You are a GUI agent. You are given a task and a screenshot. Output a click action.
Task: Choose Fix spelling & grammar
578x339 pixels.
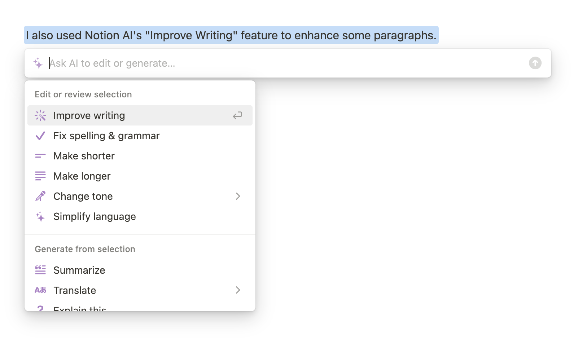[x=106, y=136]
